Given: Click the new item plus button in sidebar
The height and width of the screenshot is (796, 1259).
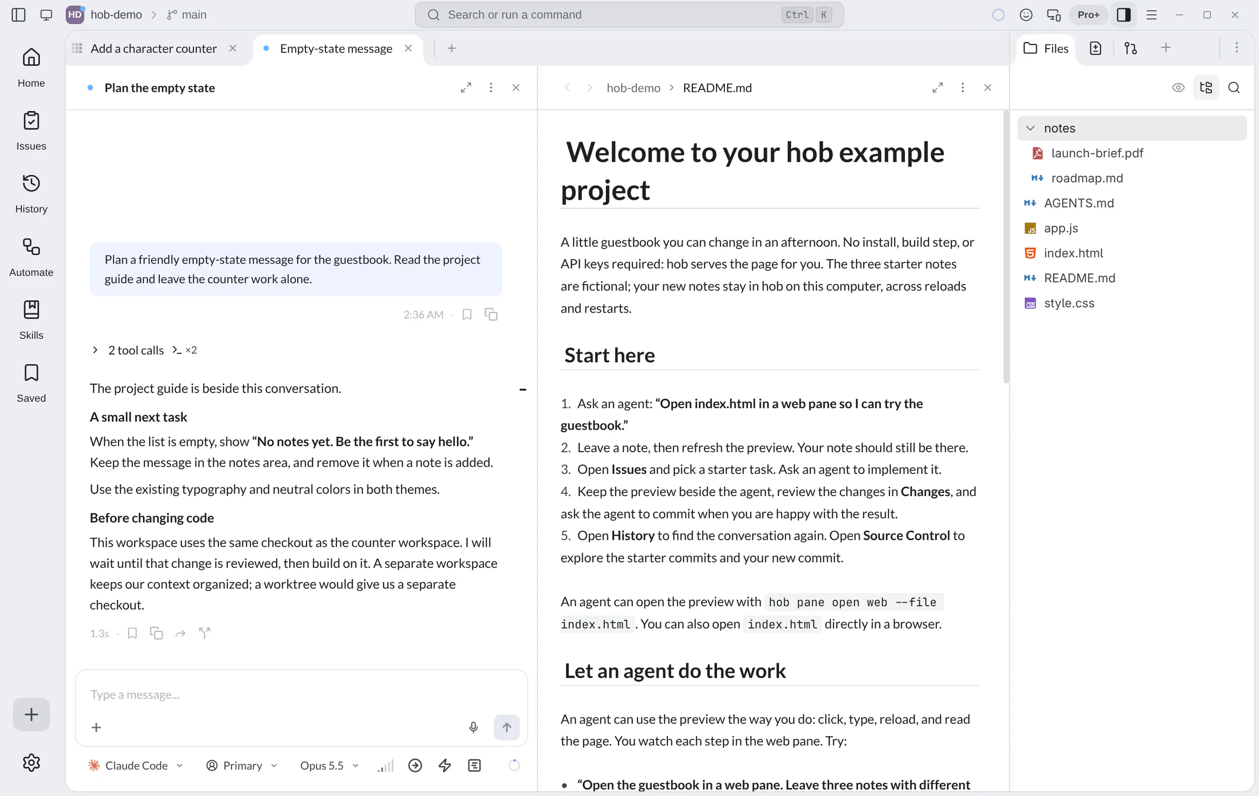Looking at the screenshot, I should pyautogui.click(x=31, y=714).
